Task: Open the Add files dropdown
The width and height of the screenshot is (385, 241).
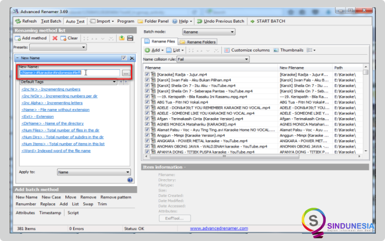Action: (154, 50)
